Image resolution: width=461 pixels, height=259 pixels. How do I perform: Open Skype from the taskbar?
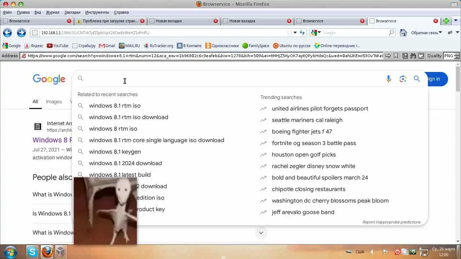click(32, 252)
